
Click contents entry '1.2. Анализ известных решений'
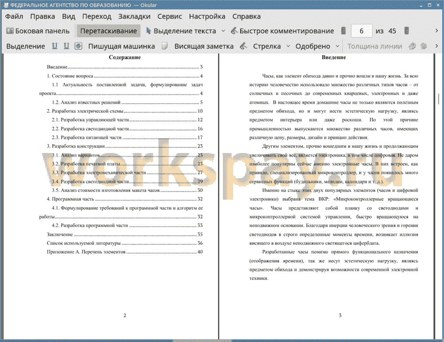[127, 102]
